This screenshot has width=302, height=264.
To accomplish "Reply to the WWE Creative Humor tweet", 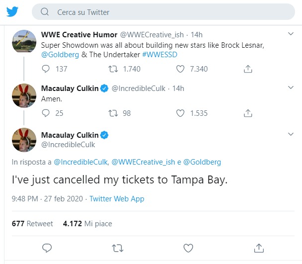I will pyautogui.click(x=46, y=69).
